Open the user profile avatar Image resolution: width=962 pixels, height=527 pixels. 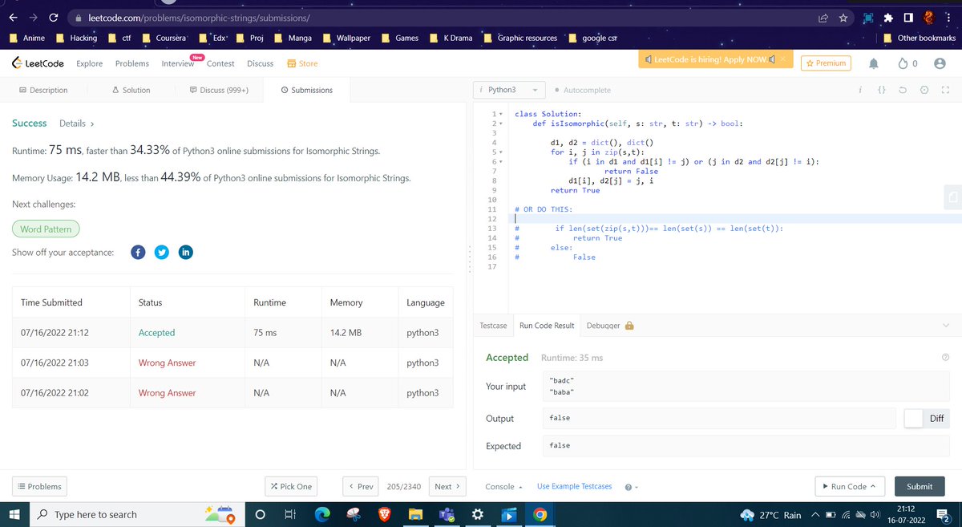(x=940, y=63)
